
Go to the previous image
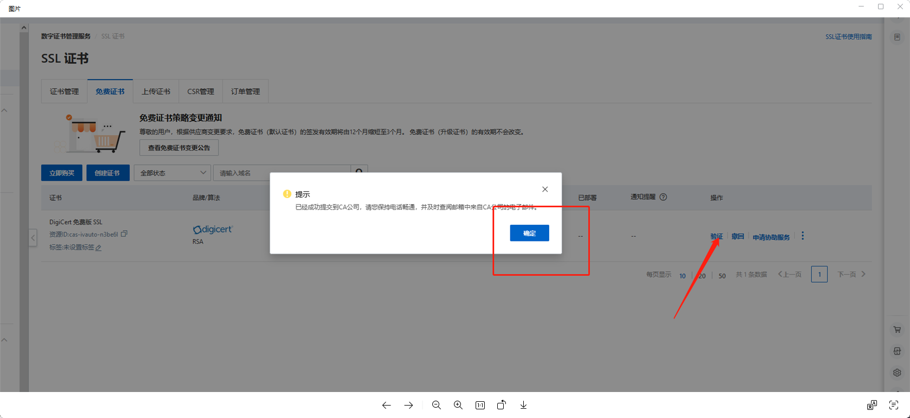[x=386, y=405]
